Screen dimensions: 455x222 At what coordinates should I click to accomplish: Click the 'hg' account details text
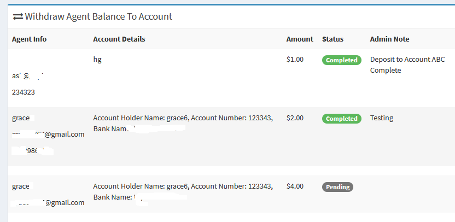(x=97, y=60)
